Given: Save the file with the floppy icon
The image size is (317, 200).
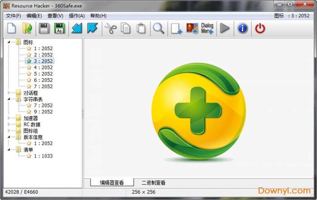Looking at the screenshot, I should pyautogui.click(x=44, y=28).
